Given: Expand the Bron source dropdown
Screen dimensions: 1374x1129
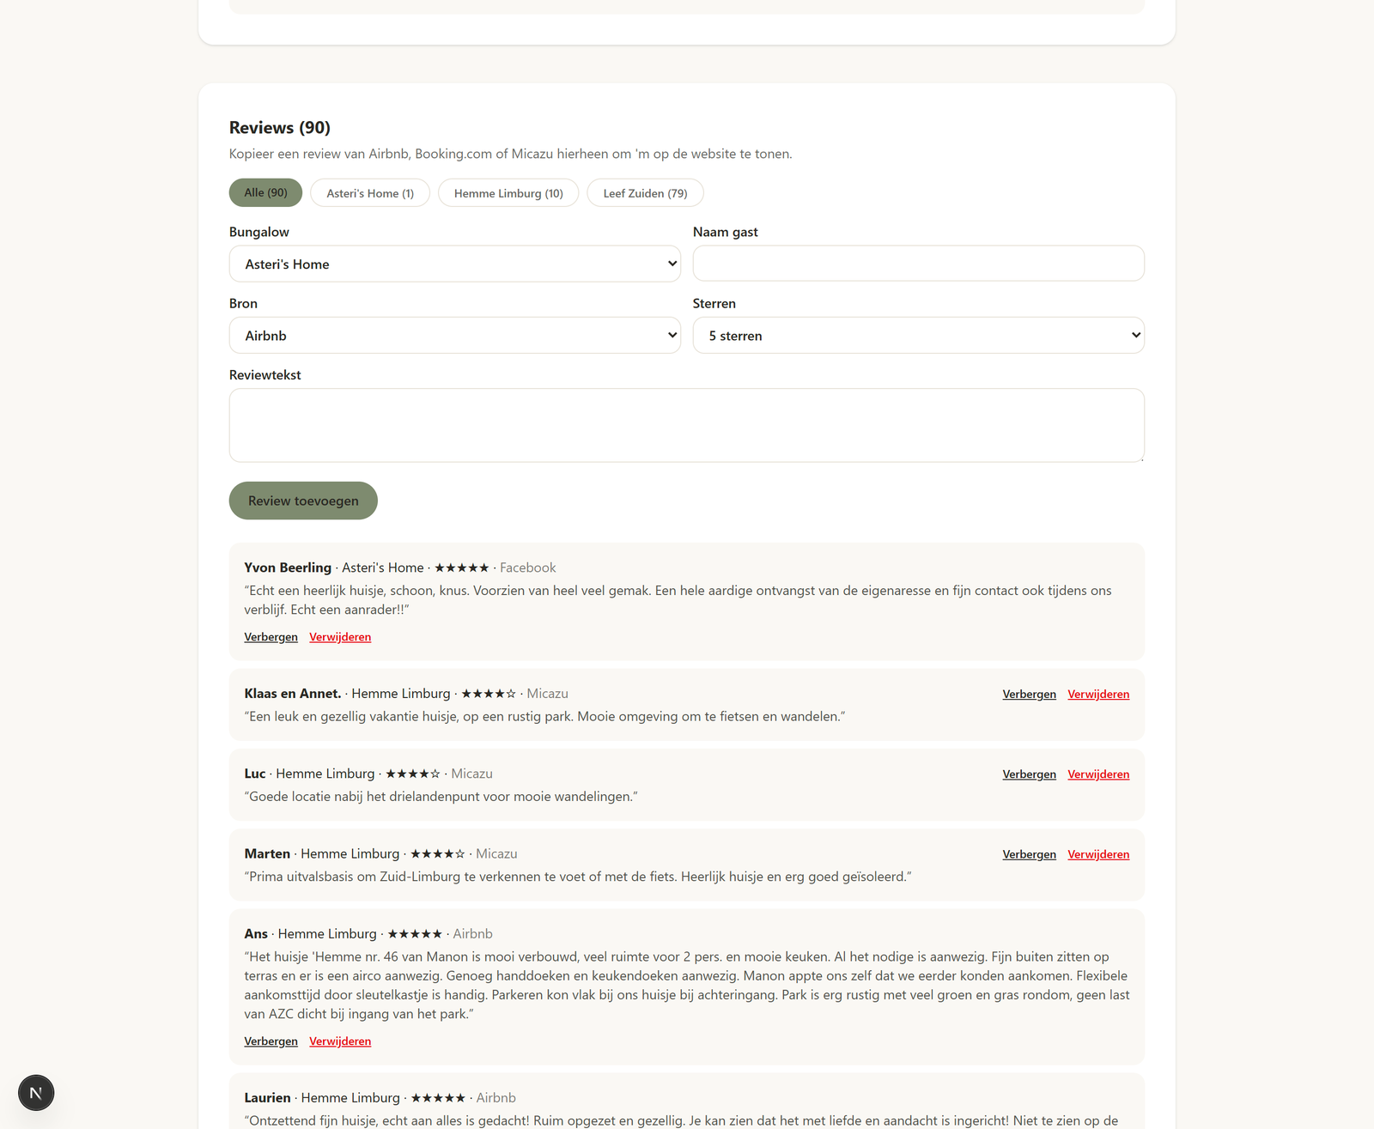Looking at the screenshot, I should click(455, 335).
